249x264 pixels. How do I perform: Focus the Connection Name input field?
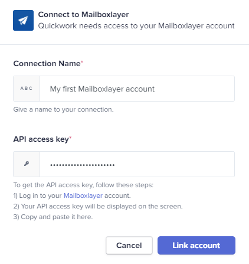[137, 89]
